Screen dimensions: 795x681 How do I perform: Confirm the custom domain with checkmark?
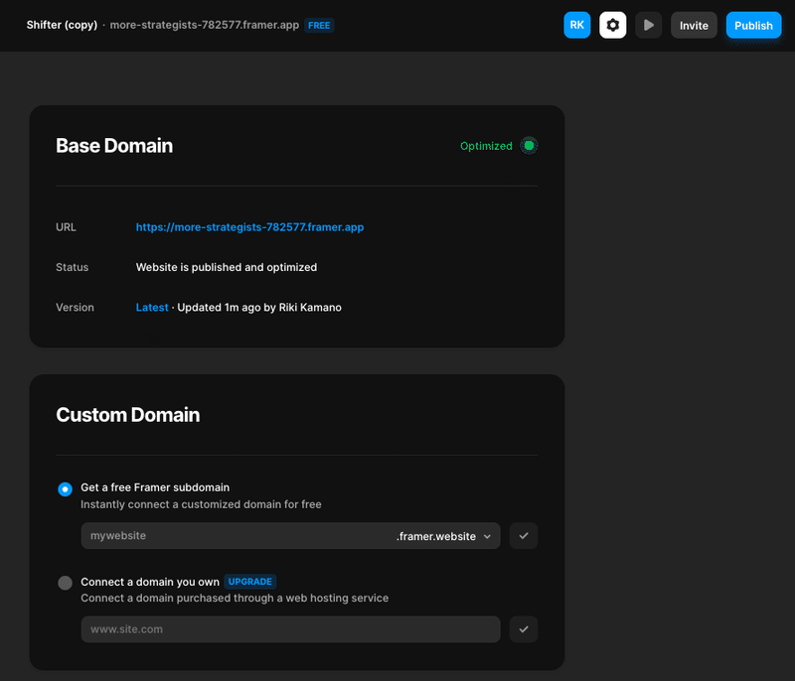pos(524,629)
